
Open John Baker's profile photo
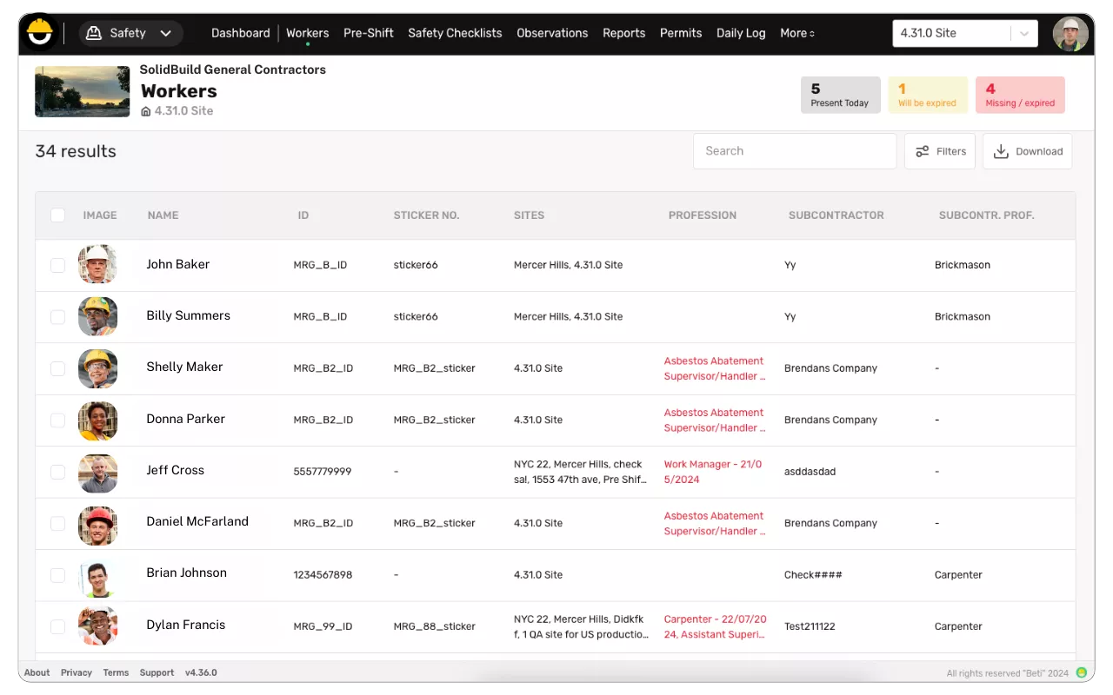(97, 264)
